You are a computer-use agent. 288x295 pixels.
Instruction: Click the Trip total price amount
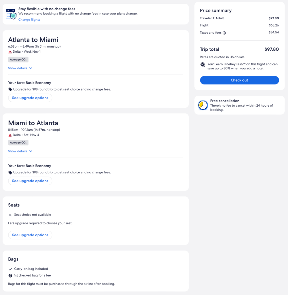pyautogui.click(x=272, y=49)
